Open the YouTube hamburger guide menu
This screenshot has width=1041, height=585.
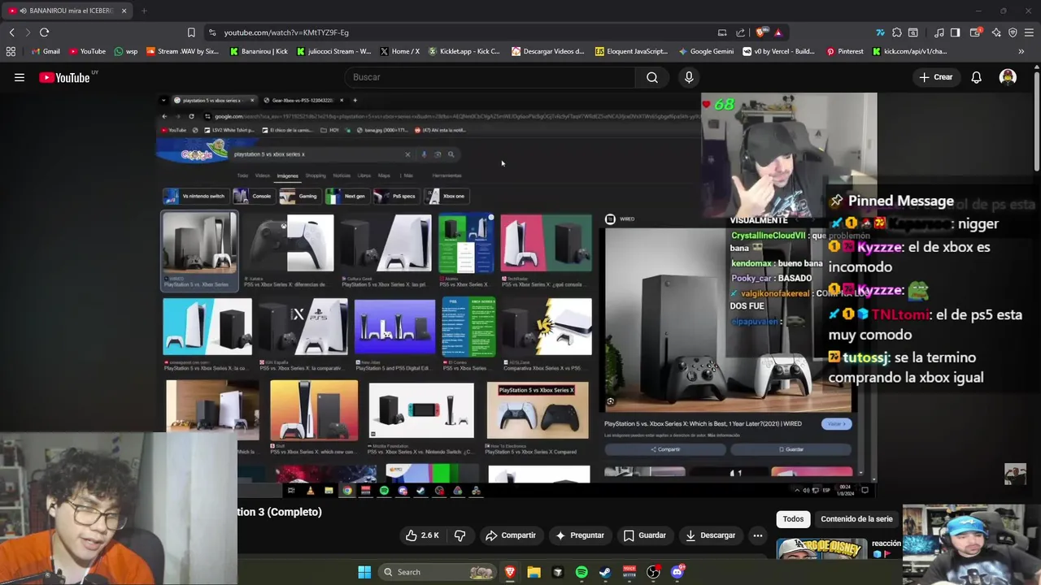pos(20,77)
